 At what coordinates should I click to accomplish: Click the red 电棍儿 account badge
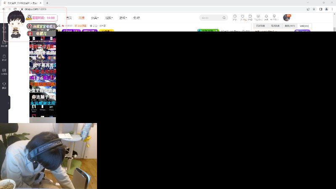pos(41,34)
